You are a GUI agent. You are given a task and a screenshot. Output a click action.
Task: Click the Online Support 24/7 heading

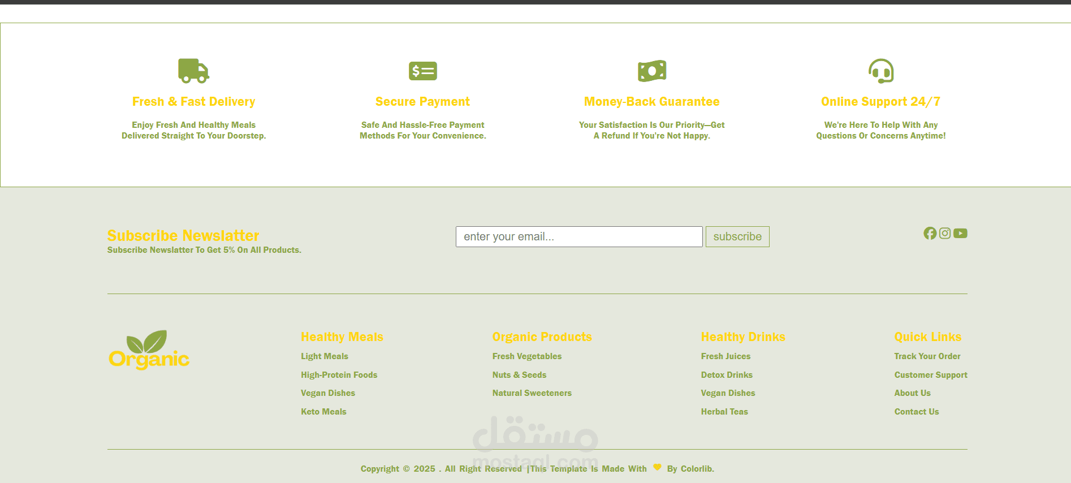click(x=881, y=102)
